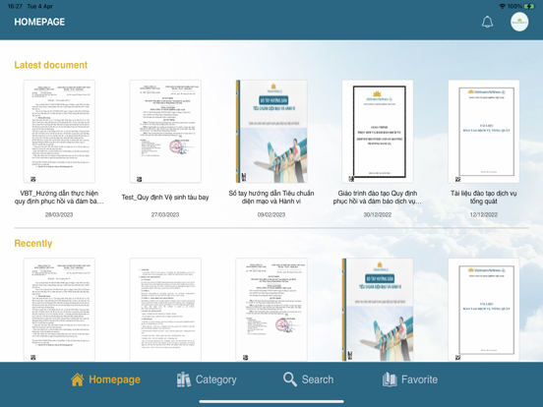
Task: Check the battery status icon
Action: tap(529, 6)
